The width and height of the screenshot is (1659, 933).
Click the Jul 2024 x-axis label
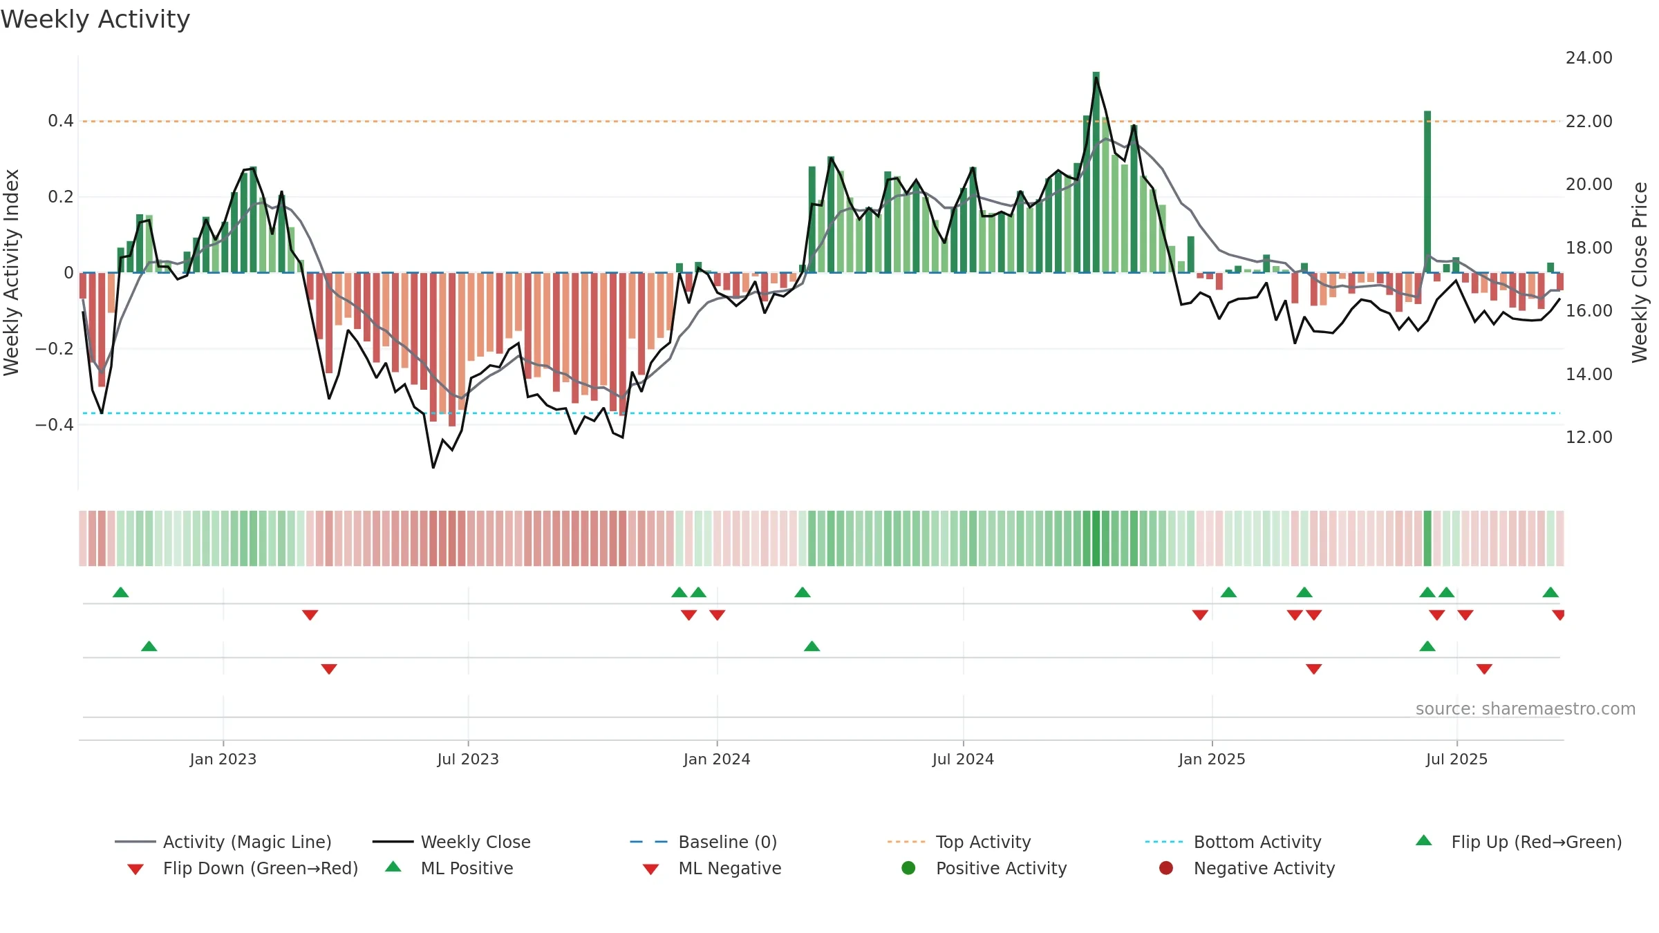coord(963,759)
